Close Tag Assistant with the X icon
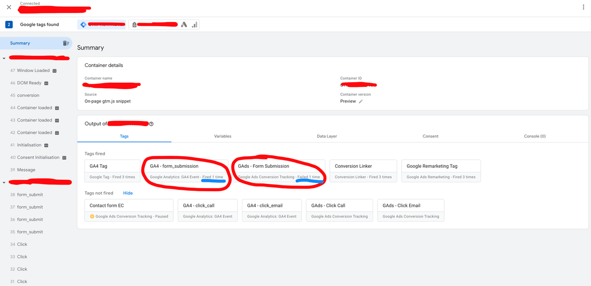The height and width of the screenshot is (286, 591). tap(9, 7)
